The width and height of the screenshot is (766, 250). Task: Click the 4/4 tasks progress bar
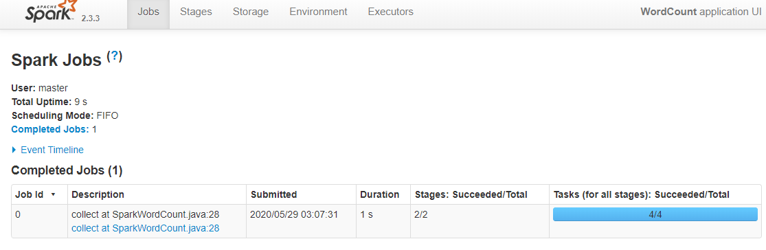coord(655,214)
